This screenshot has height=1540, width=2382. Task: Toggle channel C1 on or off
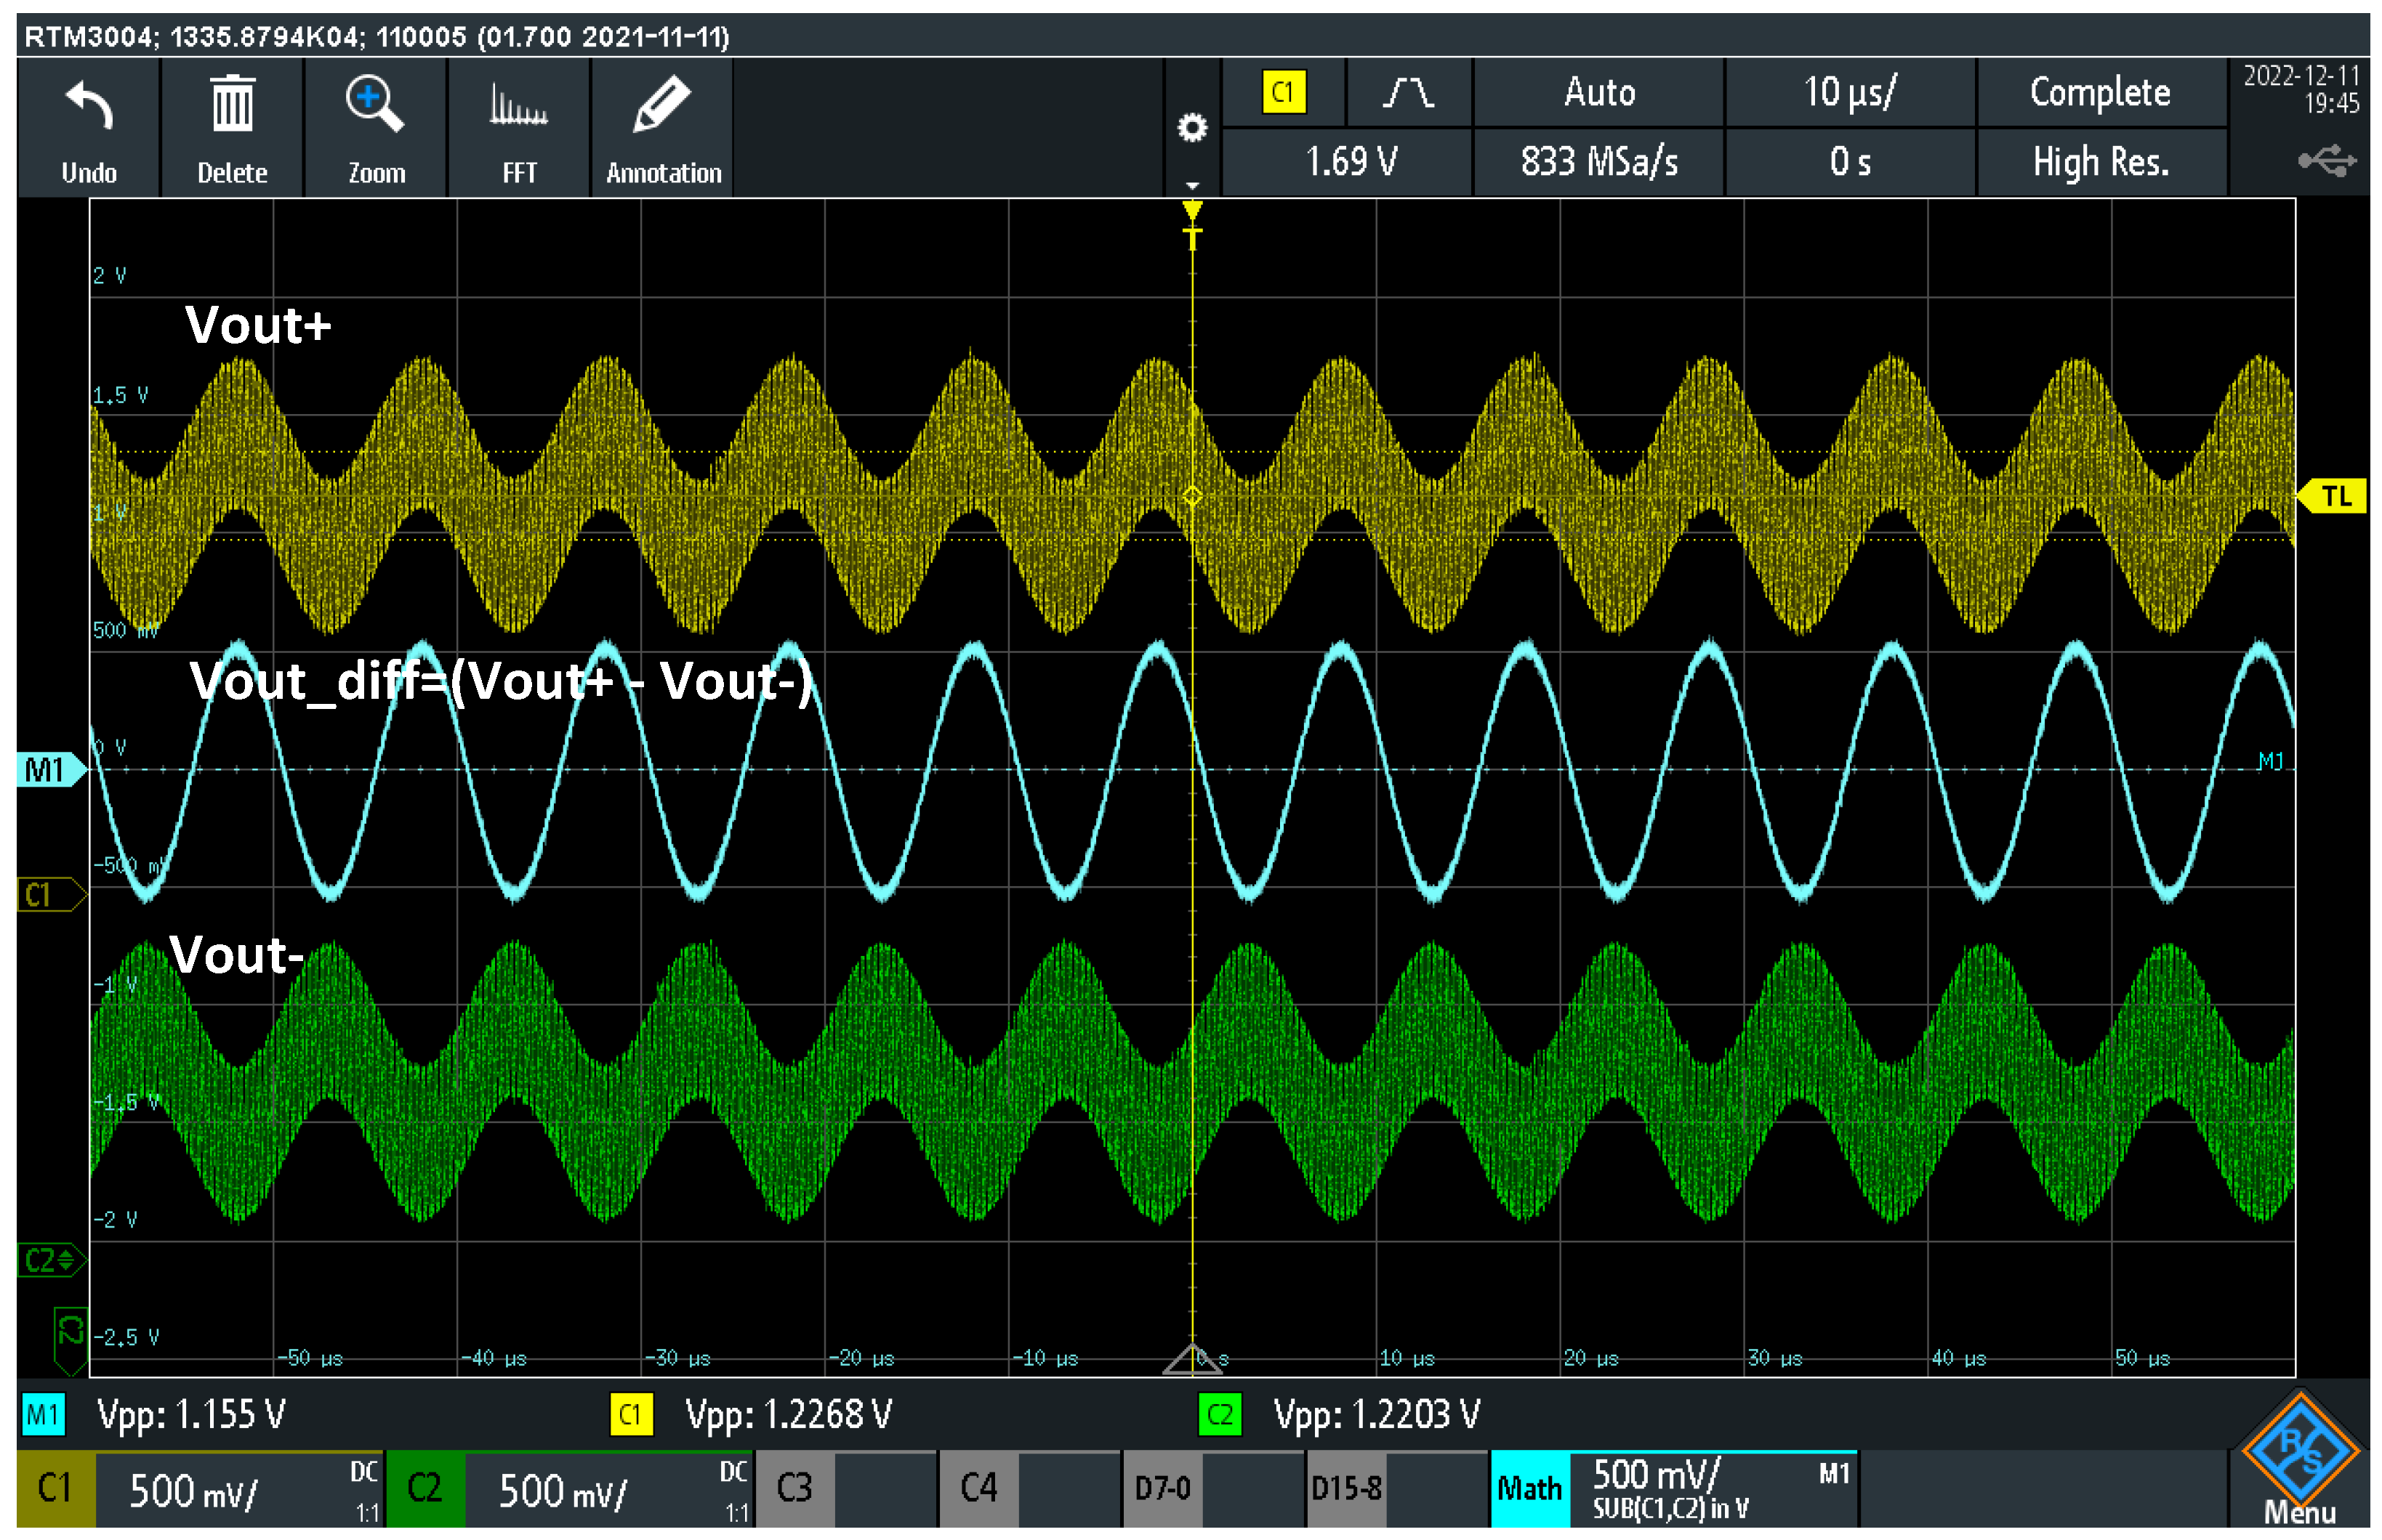pyautogui.click(x=56, y=1489)
